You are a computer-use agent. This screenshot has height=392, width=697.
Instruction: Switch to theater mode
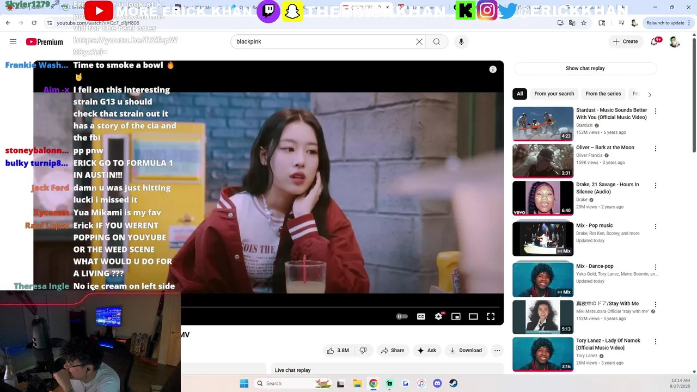pos(473,316)
